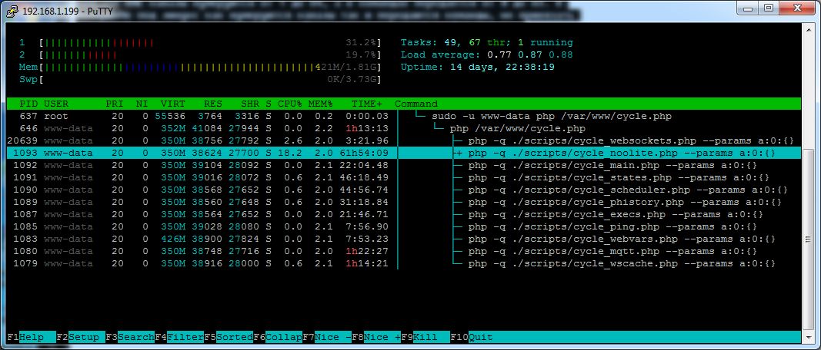Viewport: 821px width, 350px height.
Task: Open F2 Setup in htop footer
Action: tap(81, 337)
